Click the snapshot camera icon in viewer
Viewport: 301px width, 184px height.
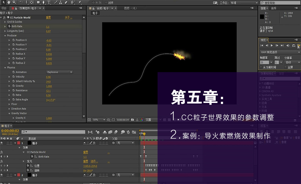[132, 120]
